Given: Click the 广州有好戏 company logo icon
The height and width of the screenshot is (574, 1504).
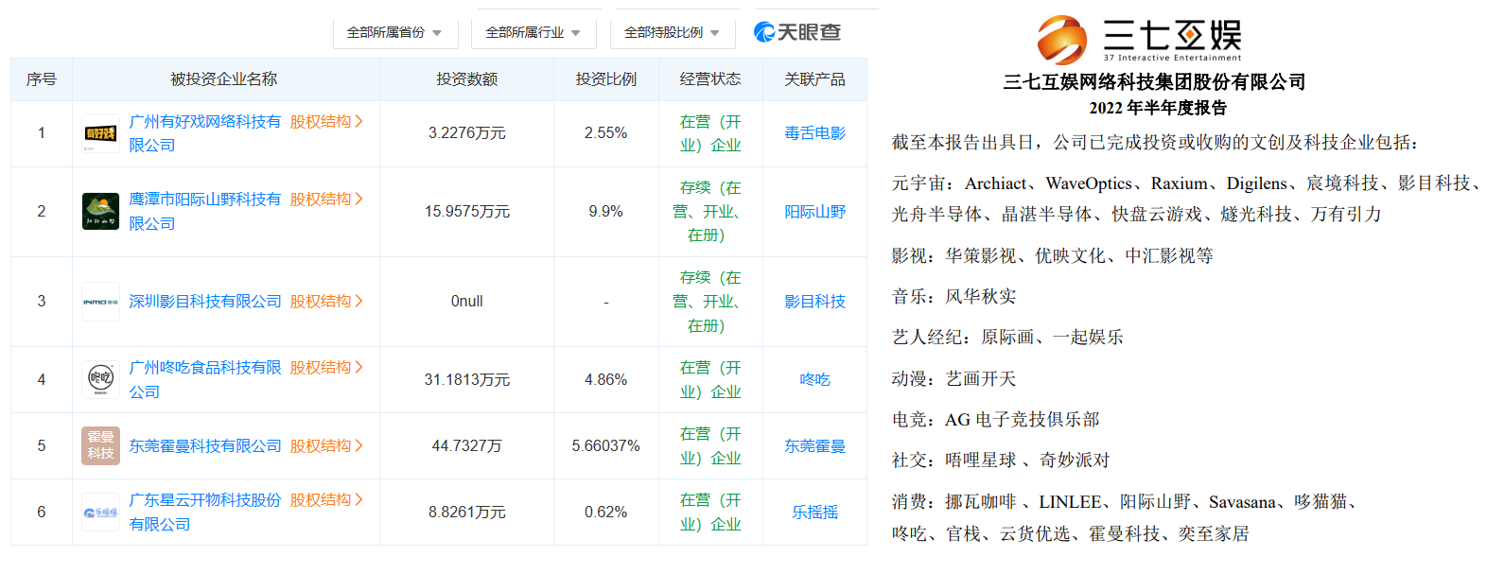Looking at the screenshot, I should pyautogui.click(x=100, y=133).
